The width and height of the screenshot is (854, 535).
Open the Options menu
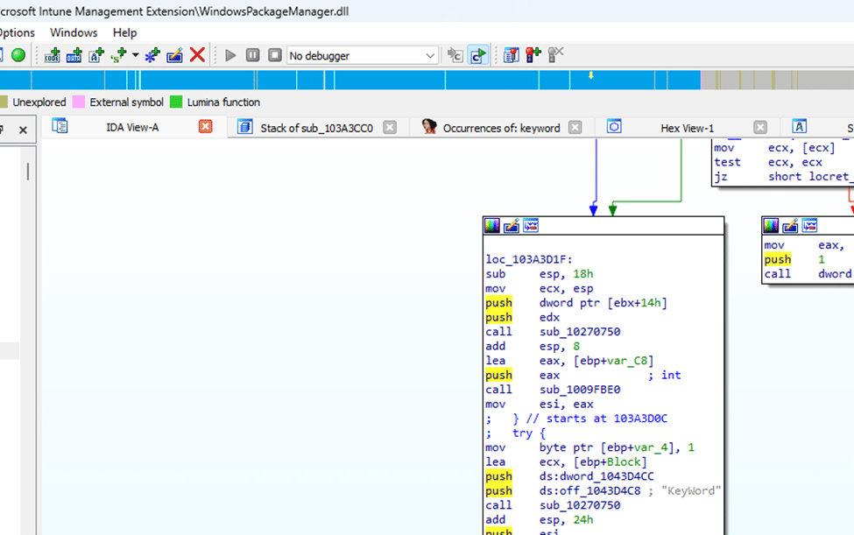[x=17, y=32]
